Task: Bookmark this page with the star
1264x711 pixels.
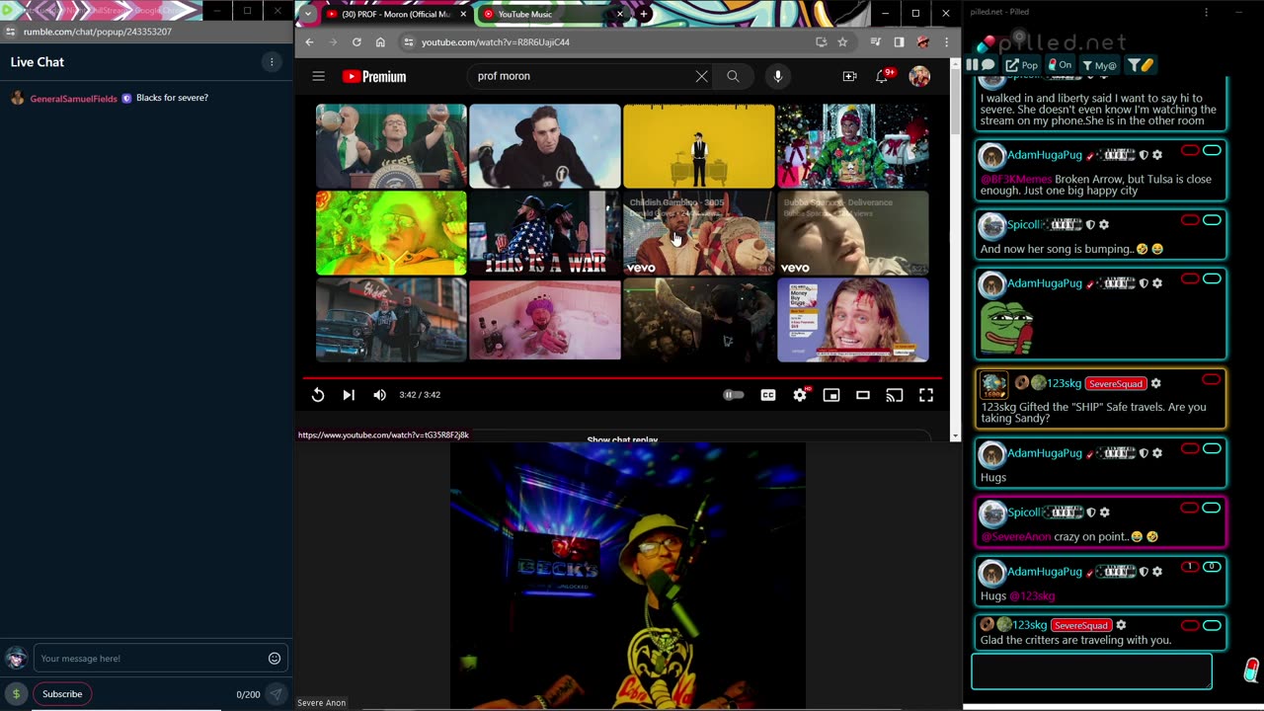Action: tap(842, 42)
